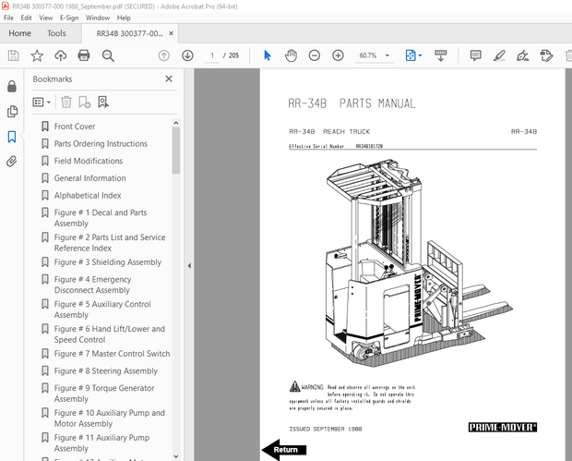Screen dimensions: 572x461
Task: Open Parts Ordering Instructions bookmark
Action: 101,143
